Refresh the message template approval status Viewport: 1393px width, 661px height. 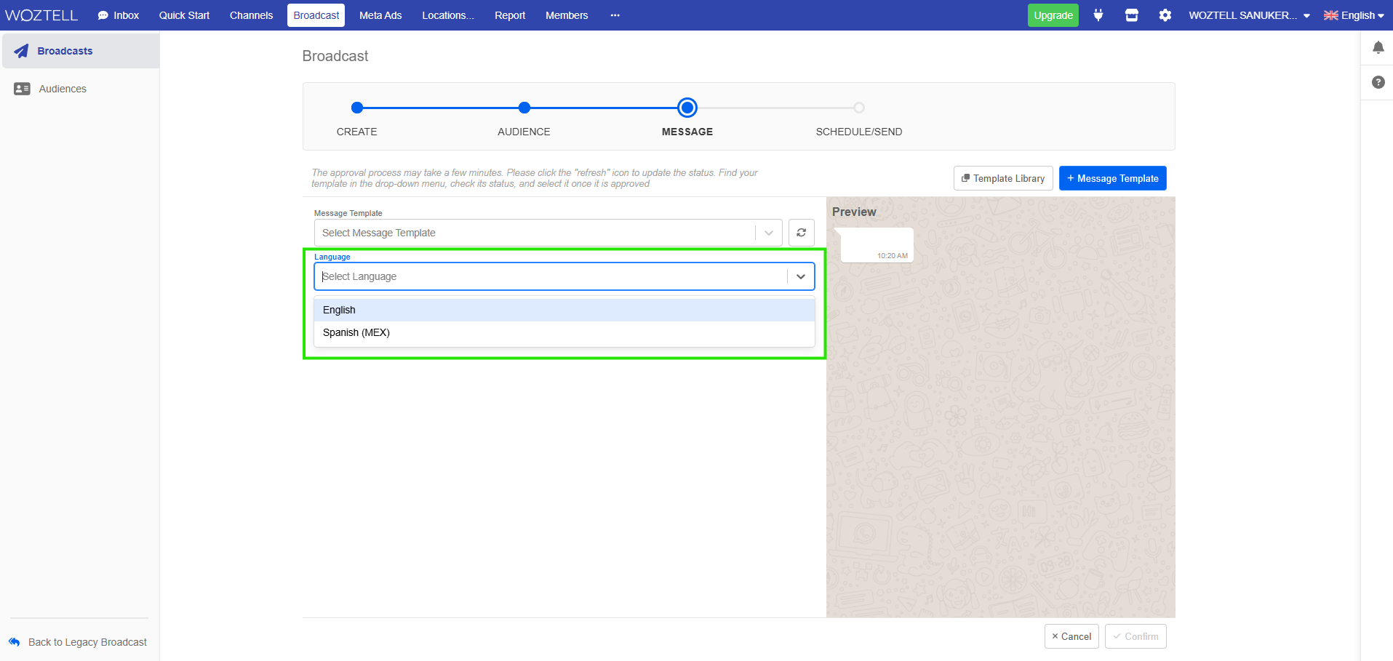[800, 232]
